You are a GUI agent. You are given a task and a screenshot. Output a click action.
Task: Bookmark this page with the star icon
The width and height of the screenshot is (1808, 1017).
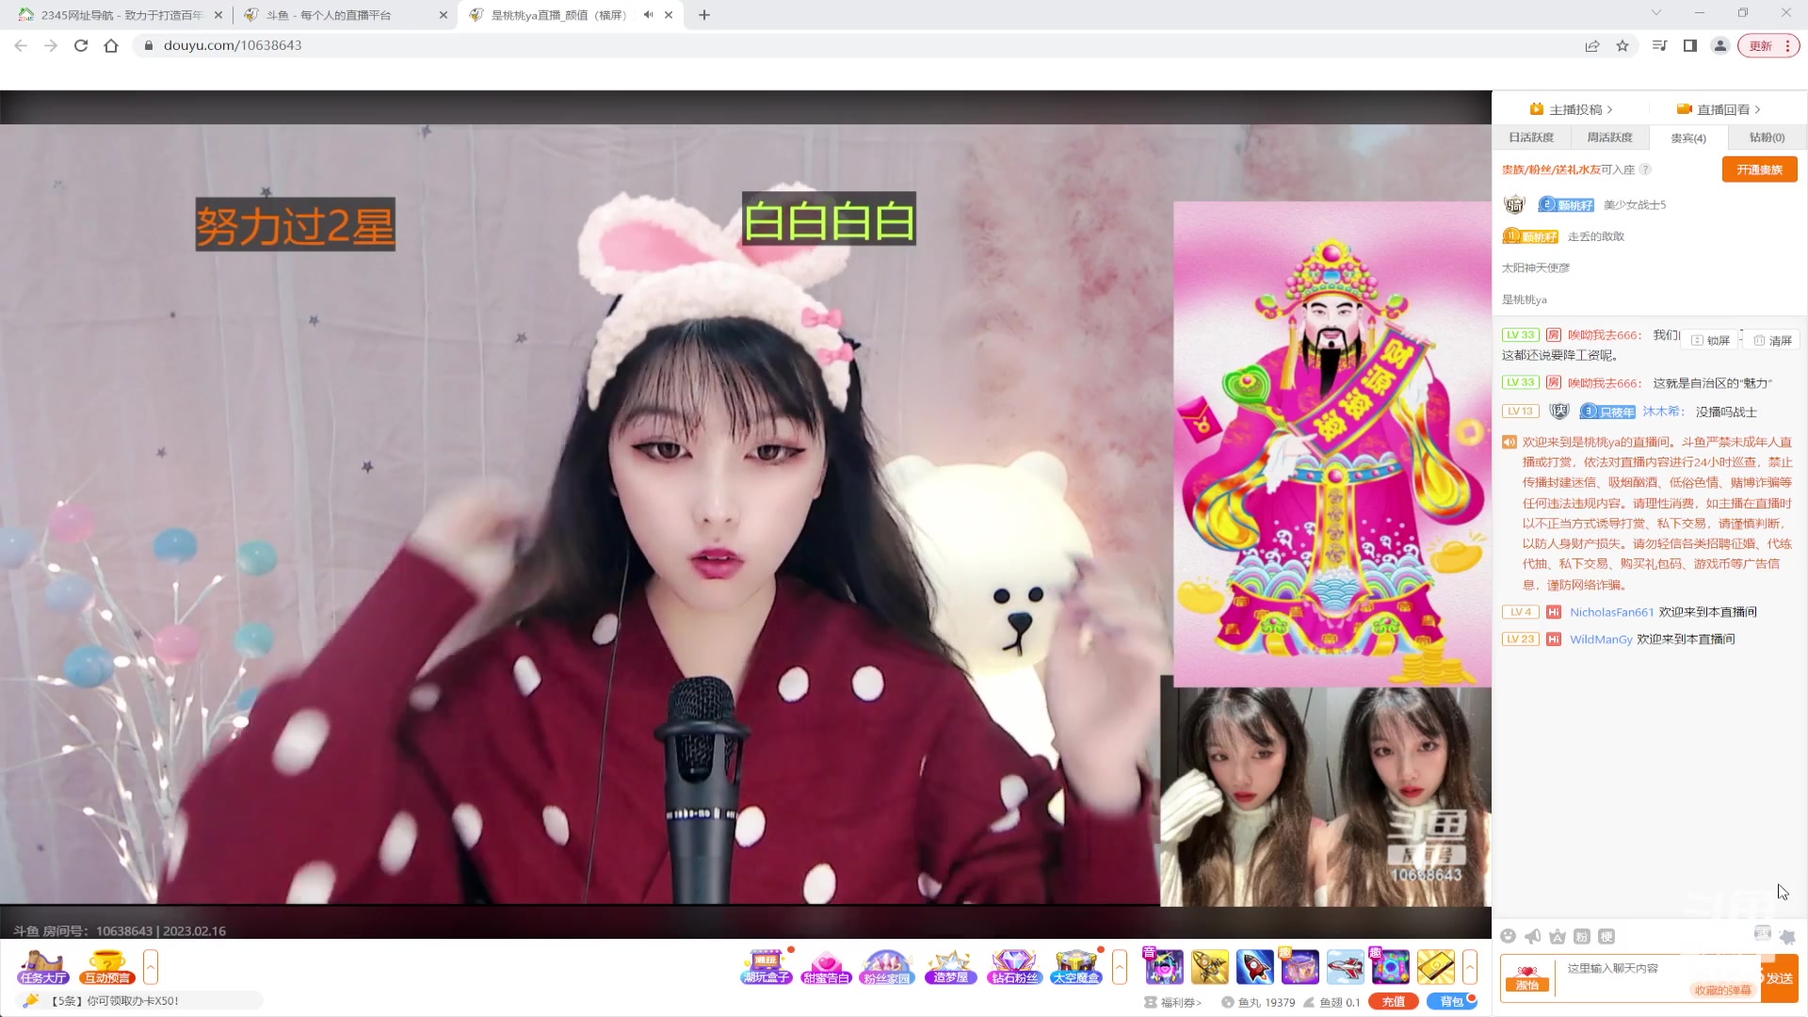tap(1624, 44)
